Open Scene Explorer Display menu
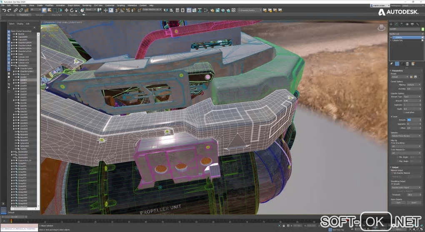The image size is (425, 232). click(x=20, y=24)
